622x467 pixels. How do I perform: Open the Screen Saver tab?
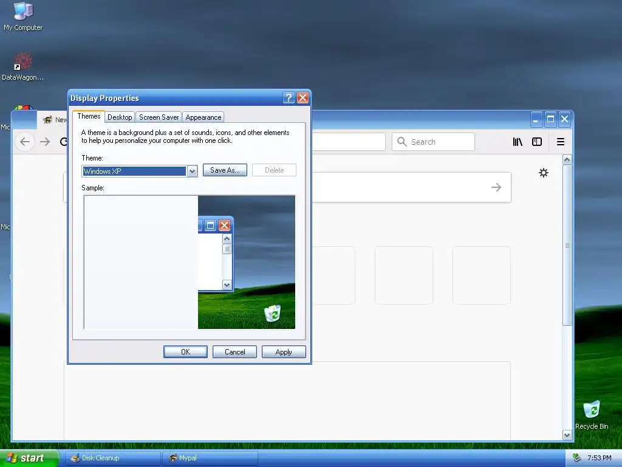click(x=159, y=117)
